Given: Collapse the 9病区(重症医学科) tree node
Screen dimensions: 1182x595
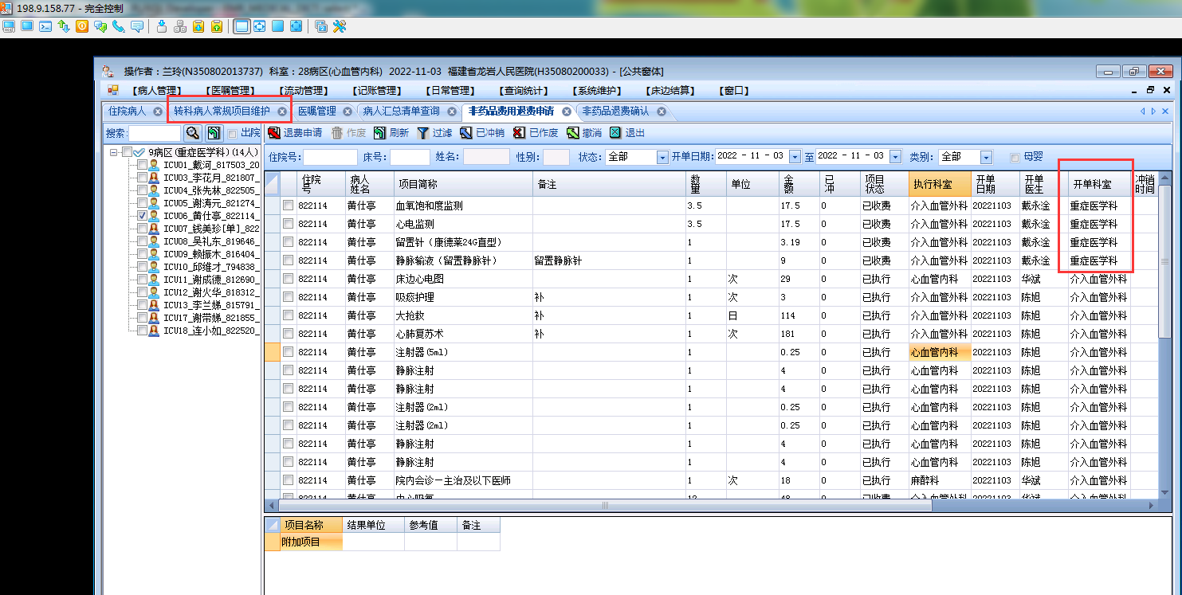Looking at the screenshot, I should click(x=114, y=152).
